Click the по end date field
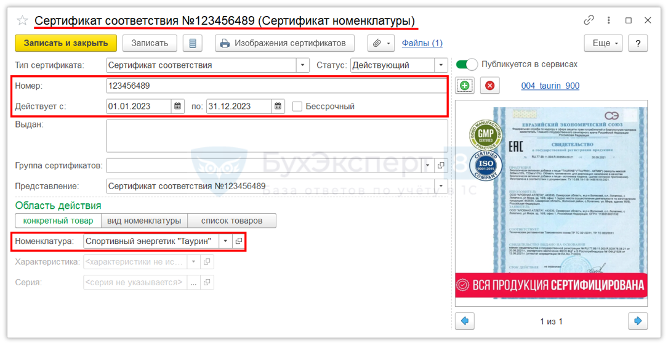 click(x=239, y=106)
